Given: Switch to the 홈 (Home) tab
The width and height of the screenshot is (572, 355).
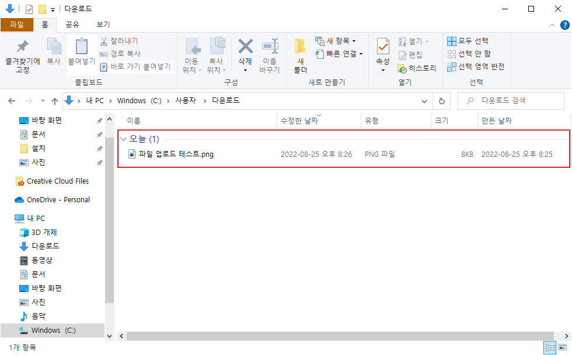Looking at the screenshot, I should pyautogui.click(x=45, y=24).
